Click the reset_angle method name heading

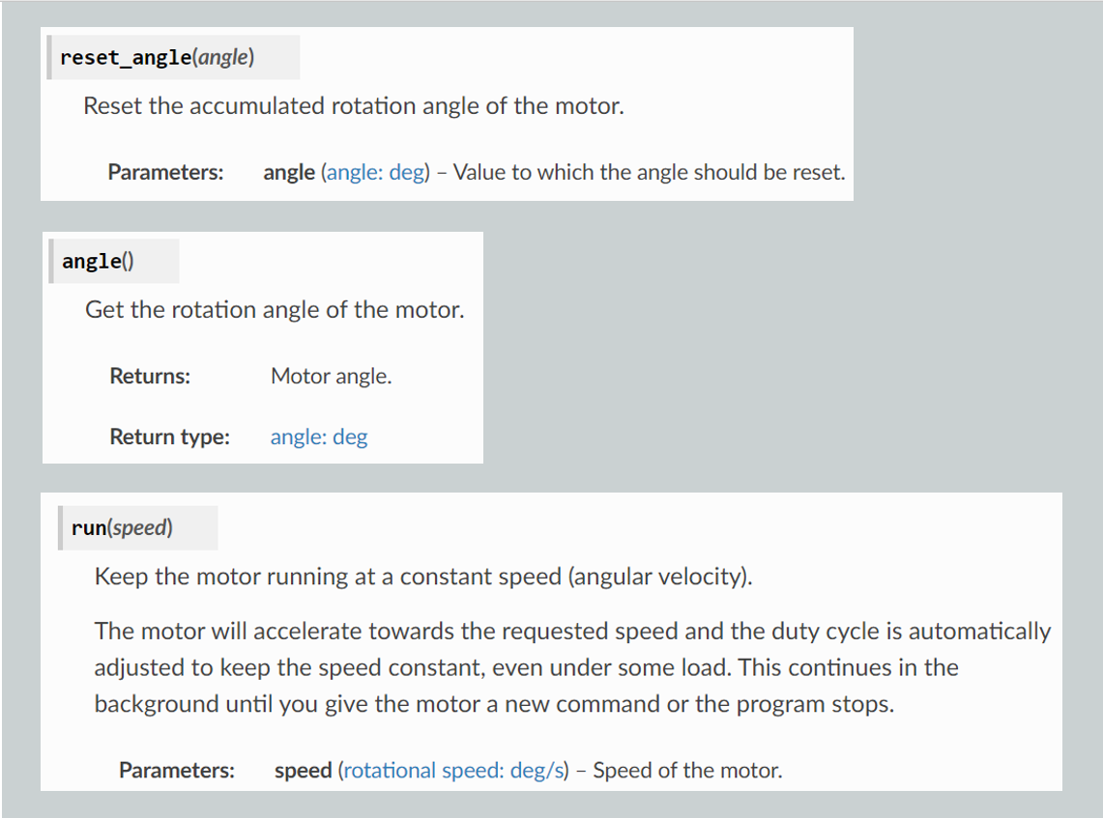[126, 58]
